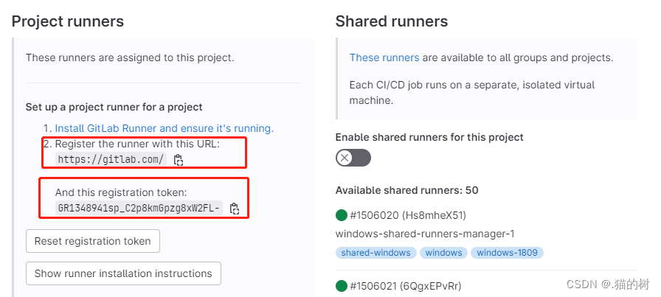Toggle Enable shared runners for this project
Image resolution: width=661 pixels, height=297 pixels.
(353, 158)
